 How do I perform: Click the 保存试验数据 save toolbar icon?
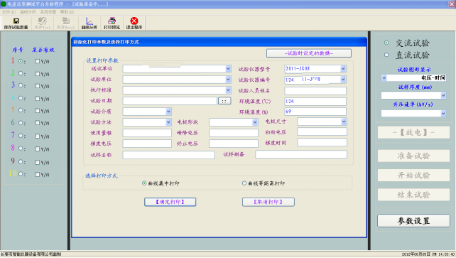(16, 23)
